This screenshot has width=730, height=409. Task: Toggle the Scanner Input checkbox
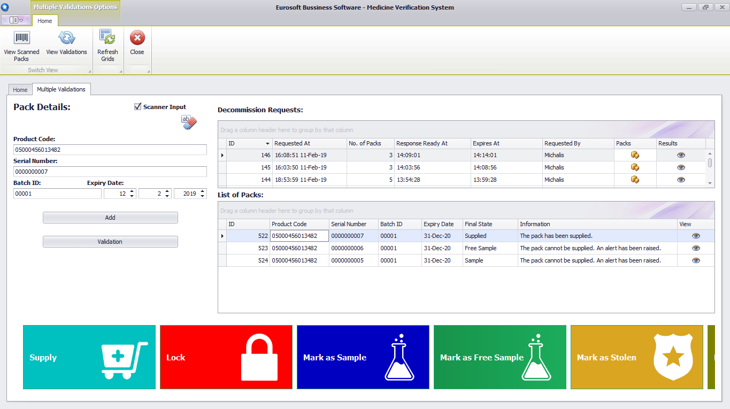pyautogui.click(x=137, y=106)
